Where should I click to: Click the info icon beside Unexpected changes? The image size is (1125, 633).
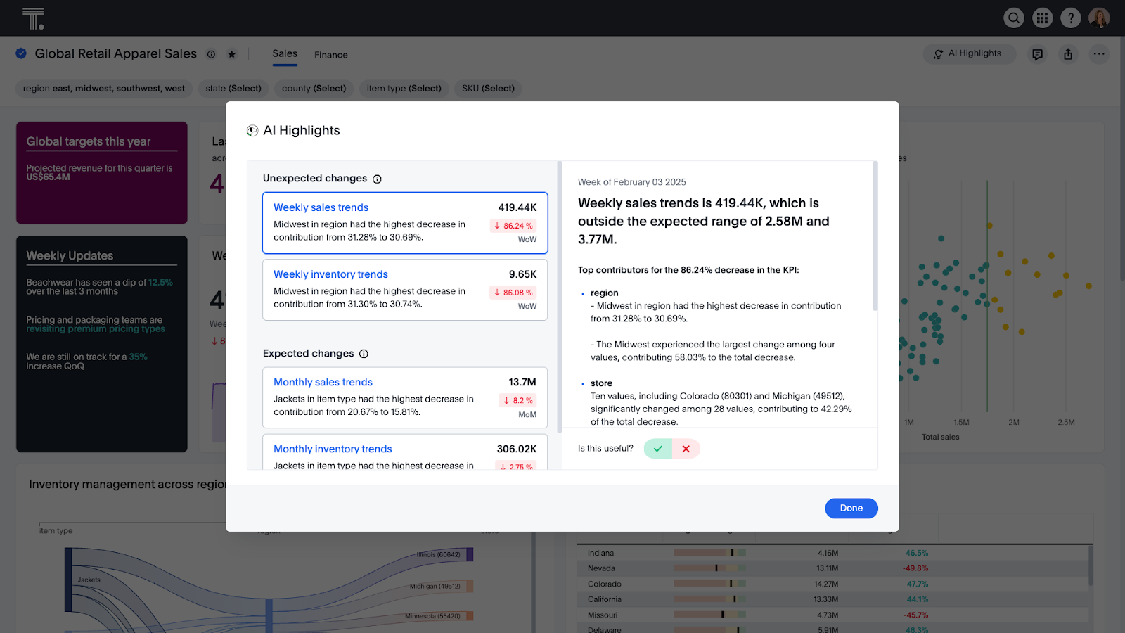[378, 179]
